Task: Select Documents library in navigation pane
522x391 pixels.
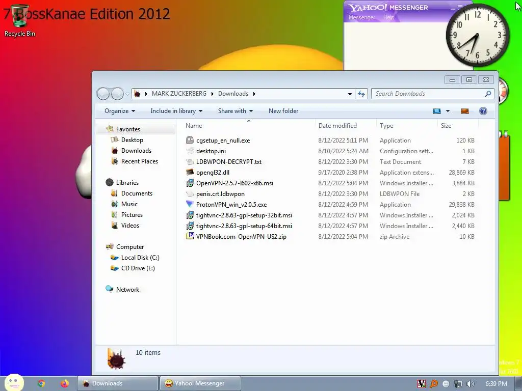Action: (137, 193)
